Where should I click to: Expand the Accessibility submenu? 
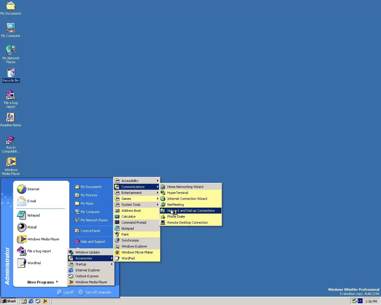click(x=137, y=181)
